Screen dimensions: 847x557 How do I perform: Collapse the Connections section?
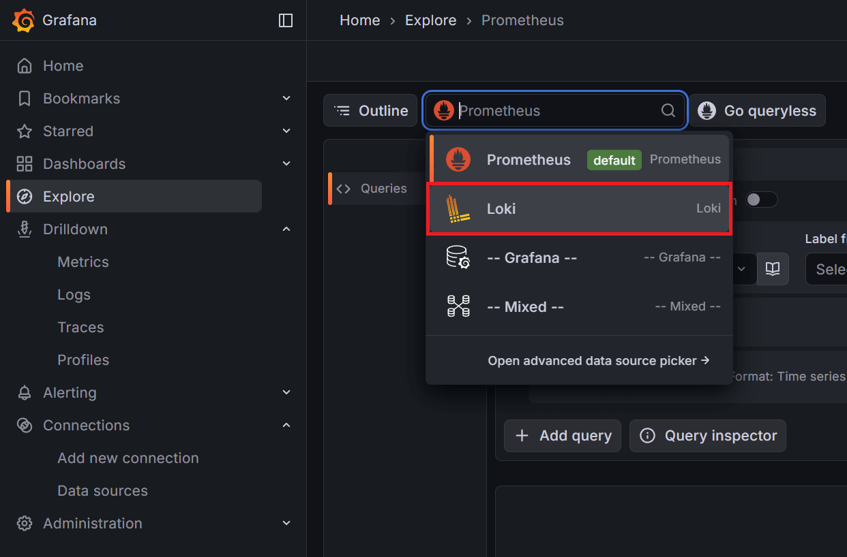[286, 425]
